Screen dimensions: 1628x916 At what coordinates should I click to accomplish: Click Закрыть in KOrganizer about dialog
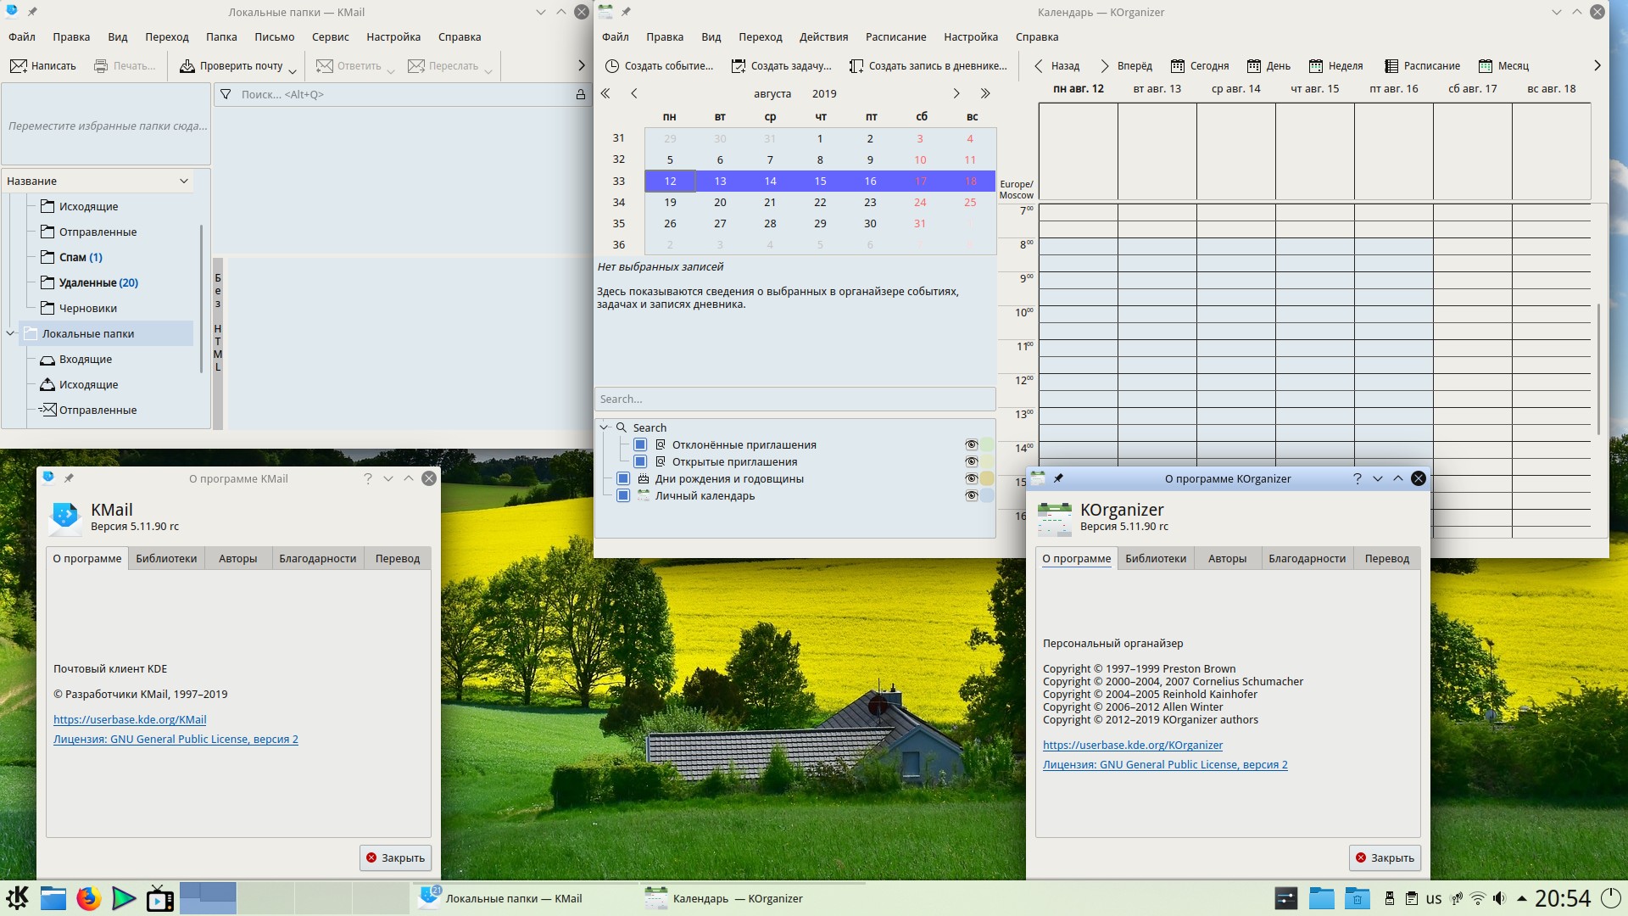(1385, 858)
